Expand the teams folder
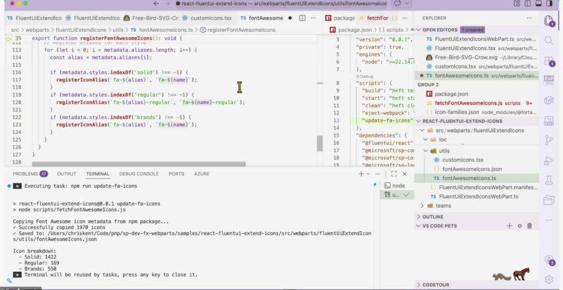The height and width of the screenshot is (290, 563). (443, 205)
